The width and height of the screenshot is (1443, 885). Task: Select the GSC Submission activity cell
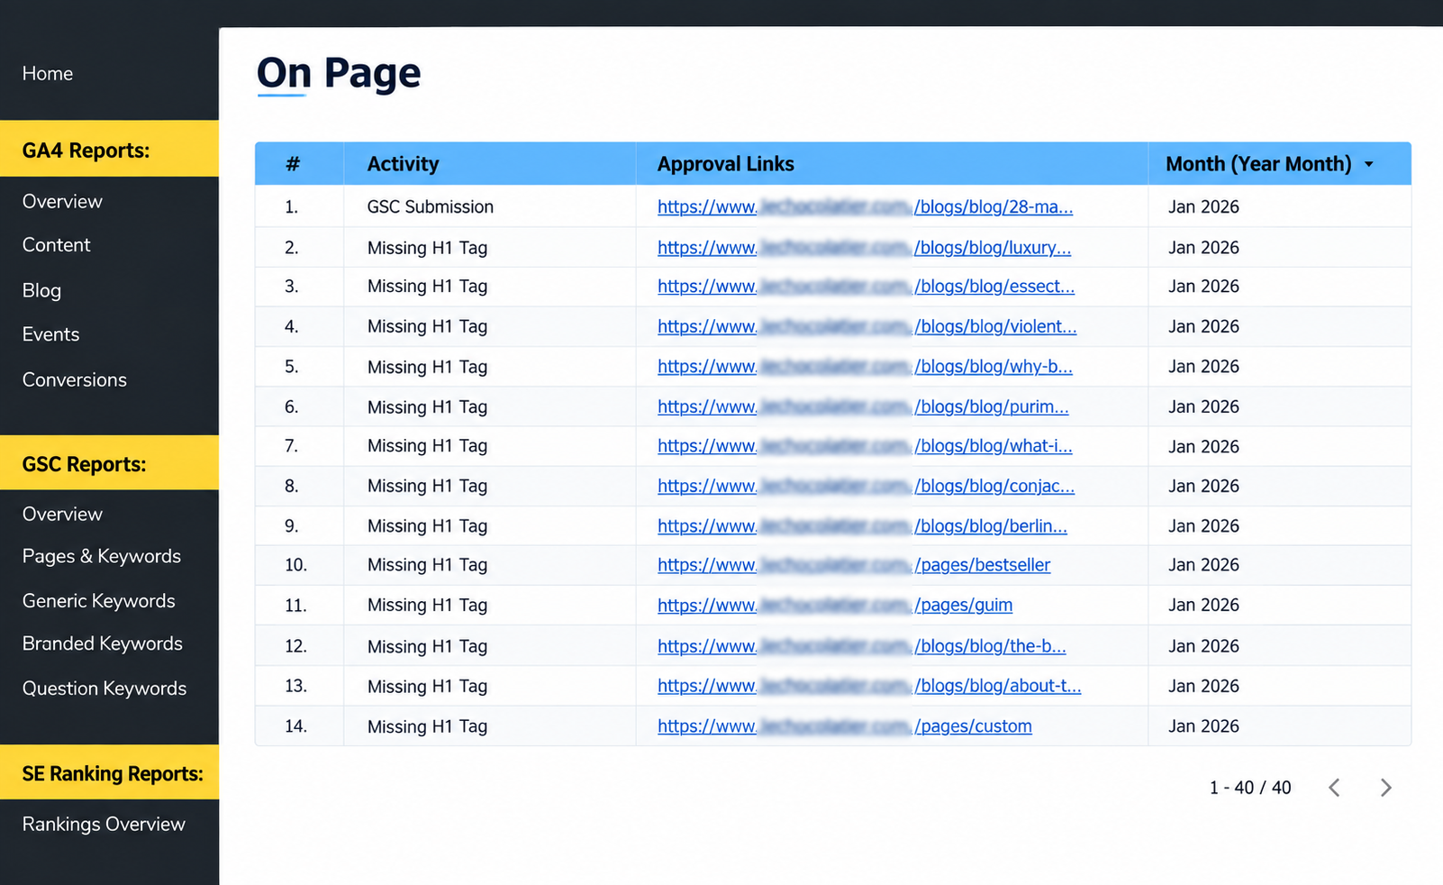431,207
